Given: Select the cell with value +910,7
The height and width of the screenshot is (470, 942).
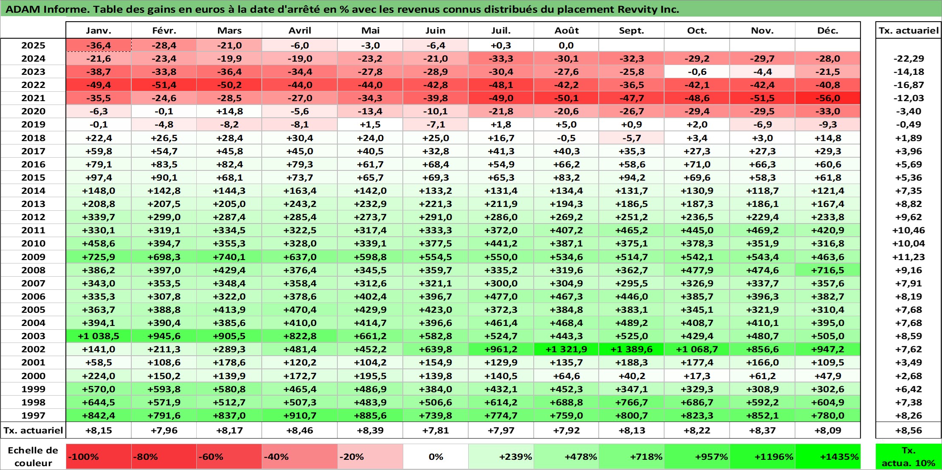Looking at the screenshot, I should 300,416.
